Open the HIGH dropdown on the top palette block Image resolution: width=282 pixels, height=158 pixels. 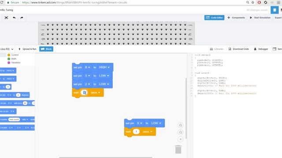[10, 71]
